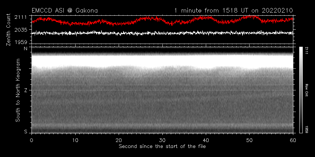Click the Z (zenith) axis label

[x=26, y=90]
